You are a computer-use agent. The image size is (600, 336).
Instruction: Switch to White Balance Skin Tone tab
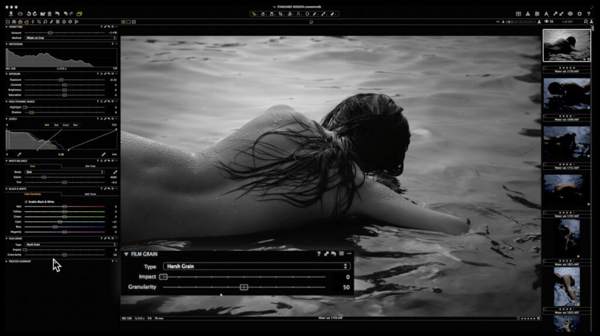pyautogui.click(x=90, y=166)
